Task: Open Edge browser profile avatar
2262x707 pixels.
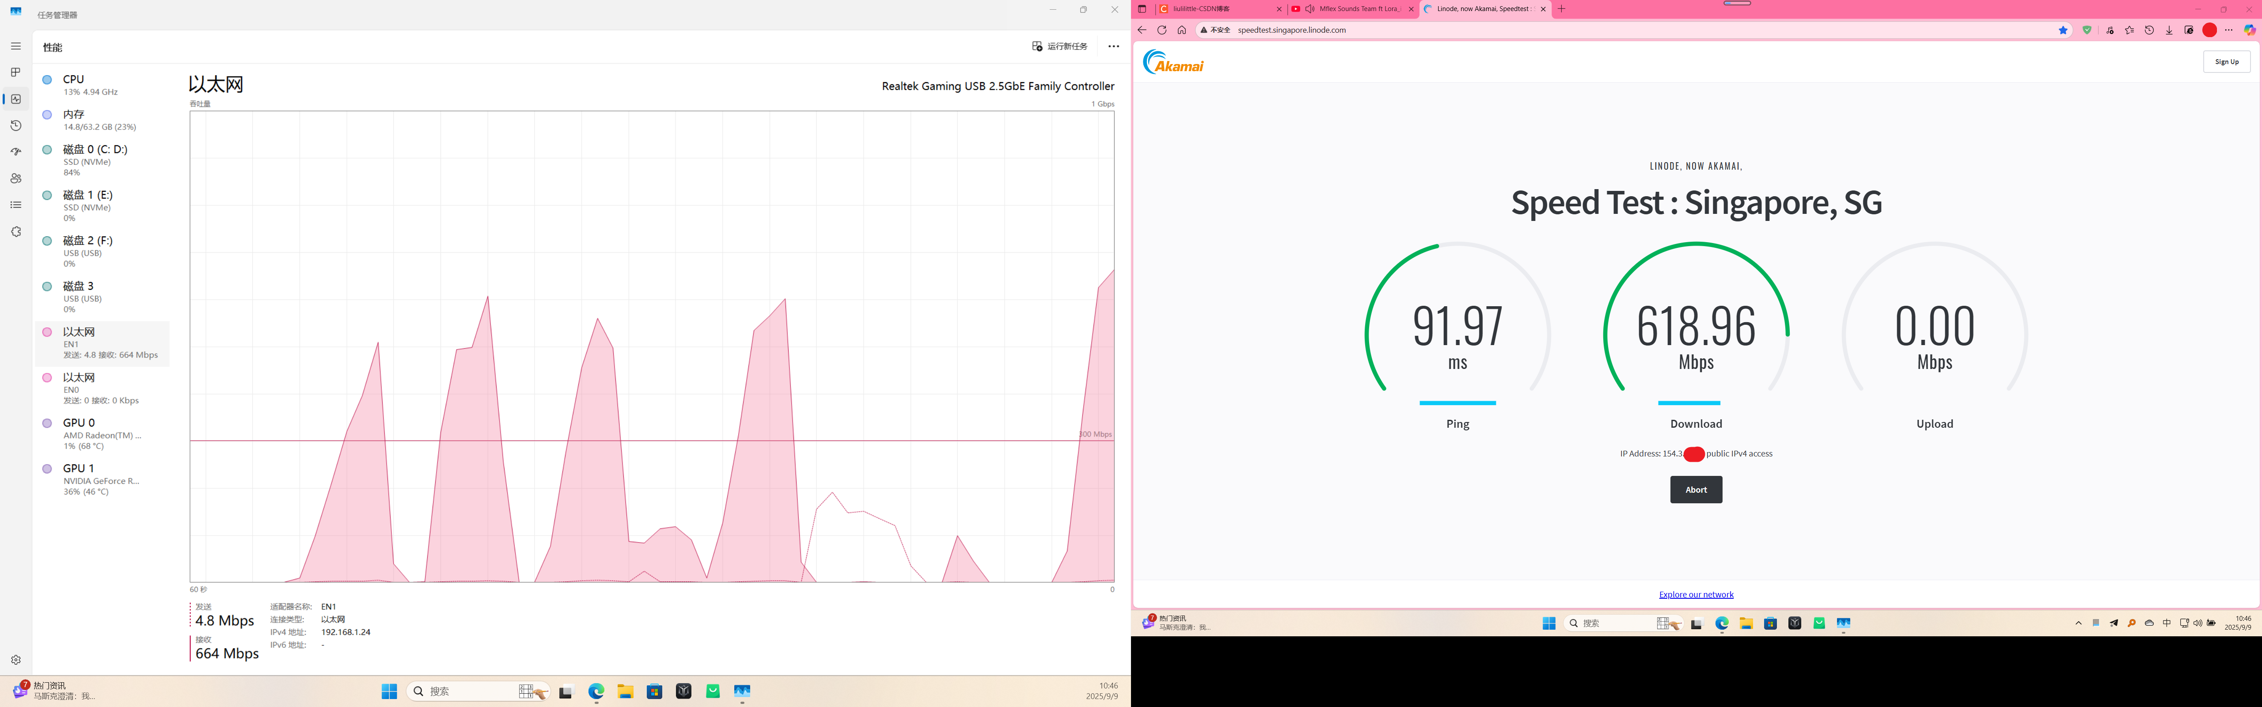Action: coord(2210,30)
